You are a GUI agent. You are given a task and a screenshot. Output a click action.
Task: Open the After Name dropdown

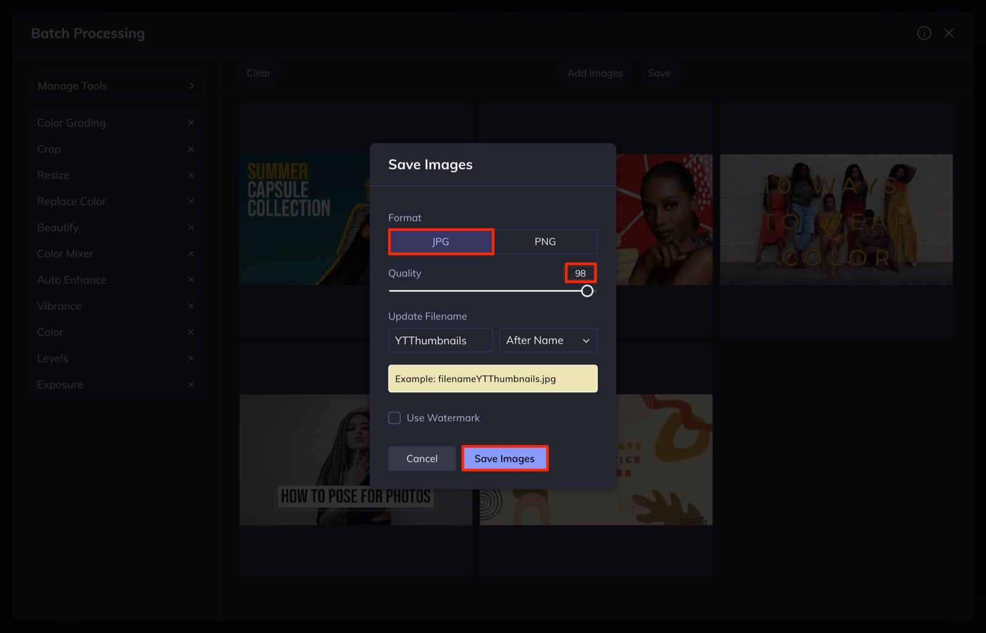[x=548, y=340]
